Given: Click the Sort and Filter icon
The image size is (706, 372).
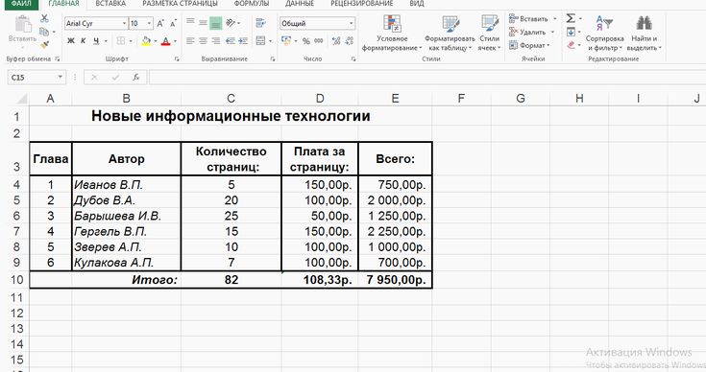Looking at the screenshot, I should (x=605, y=33).
